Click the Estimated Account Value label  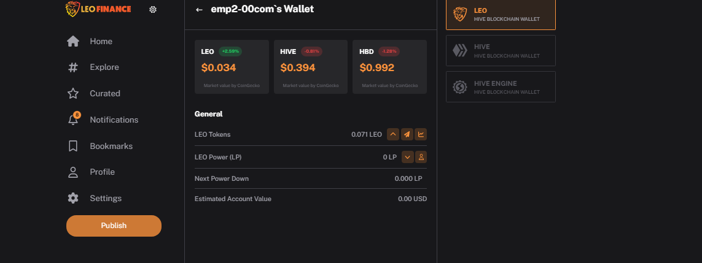click(x=233, y=199)
